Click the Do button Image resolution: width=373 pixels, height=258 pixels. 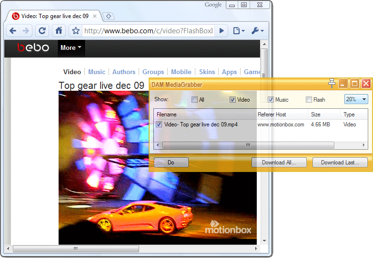(x=171, y=162)
